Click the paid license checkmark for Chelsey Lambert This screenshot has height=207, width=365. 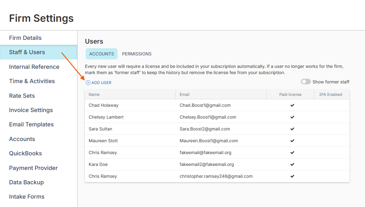click(292, 117)
